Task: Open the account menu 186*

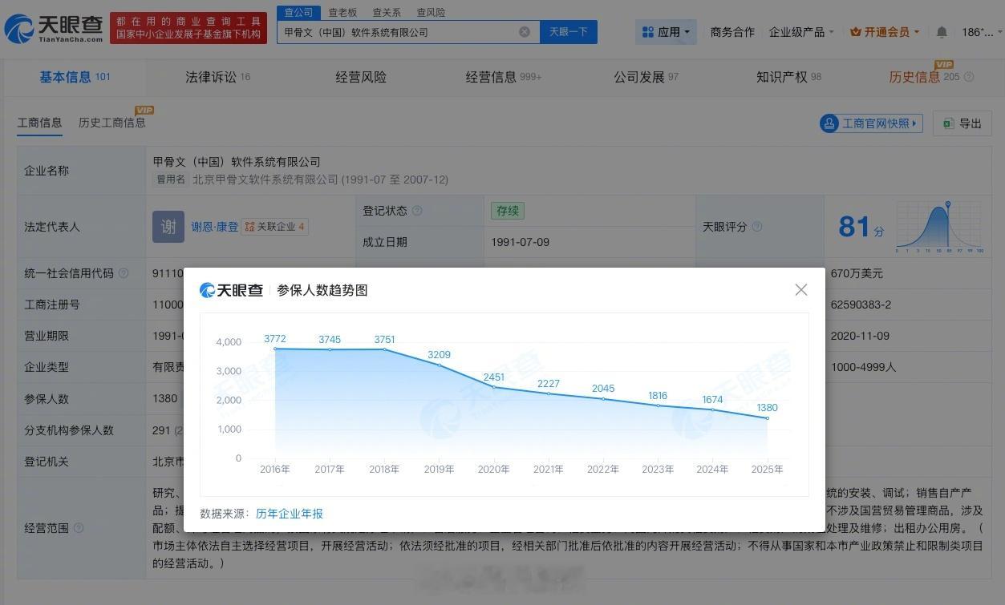Action: tap(981, 32)
